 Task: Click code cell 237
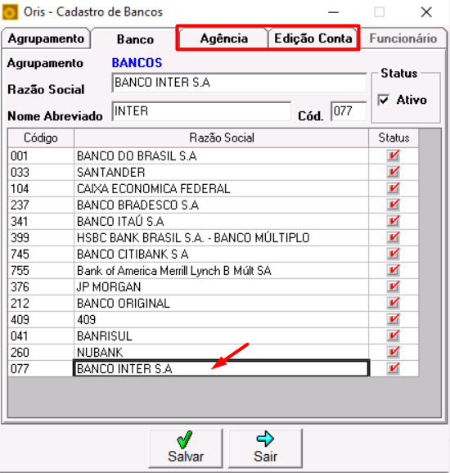pos(41,205)
